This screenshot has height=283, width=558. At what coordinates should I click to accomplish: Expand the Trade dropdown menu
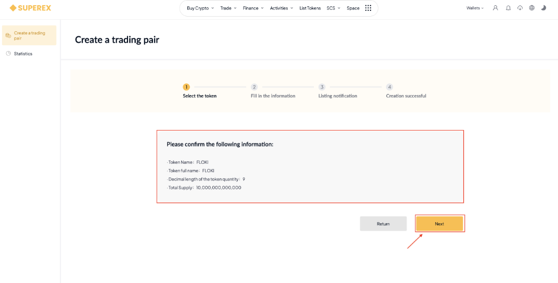pos(229,8)
